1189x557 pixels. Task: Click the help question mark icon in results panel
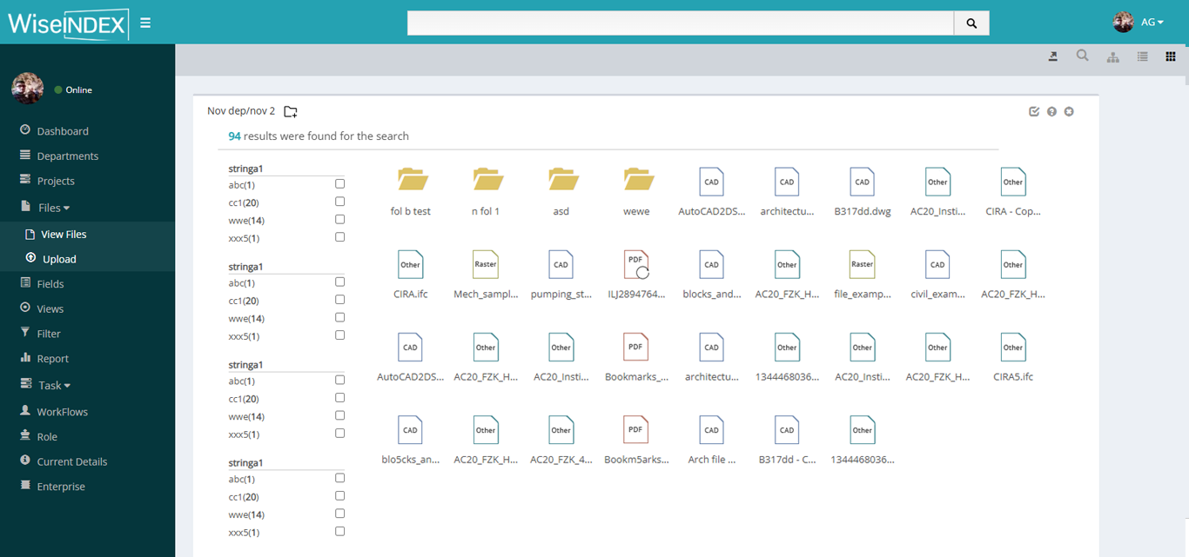(x=1051, y=111)
